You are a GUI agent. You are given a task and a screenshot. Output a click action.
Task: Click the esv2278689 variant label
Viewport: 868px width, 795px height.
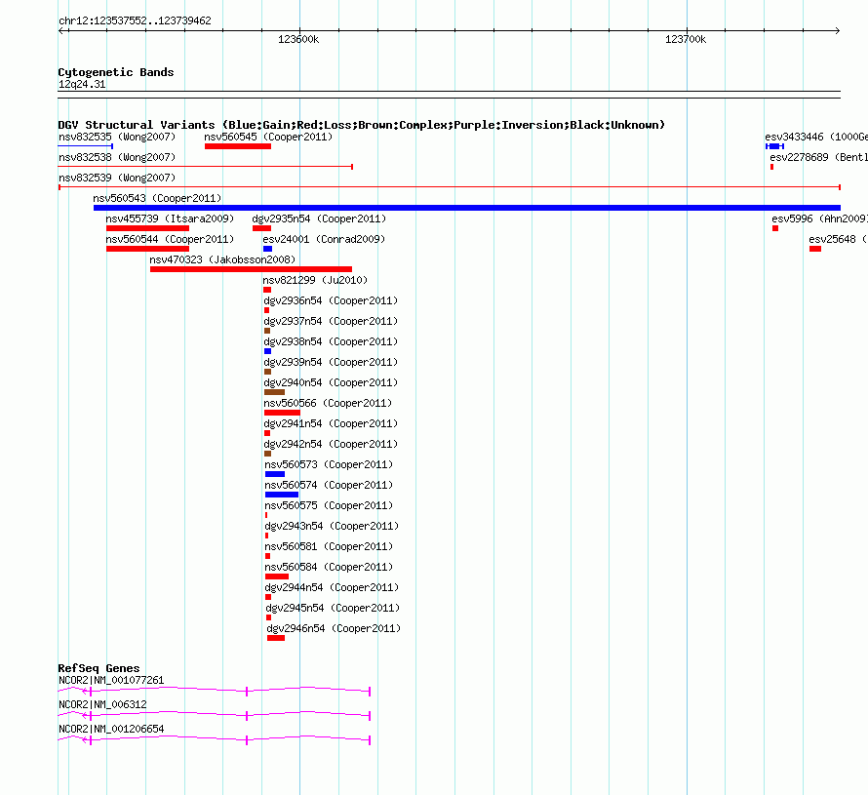[x=818, y=157]
